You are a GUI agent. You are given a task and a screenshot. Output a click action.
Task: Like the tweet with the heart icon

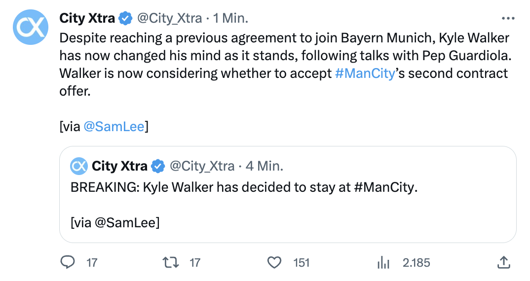tap(274, 262)
